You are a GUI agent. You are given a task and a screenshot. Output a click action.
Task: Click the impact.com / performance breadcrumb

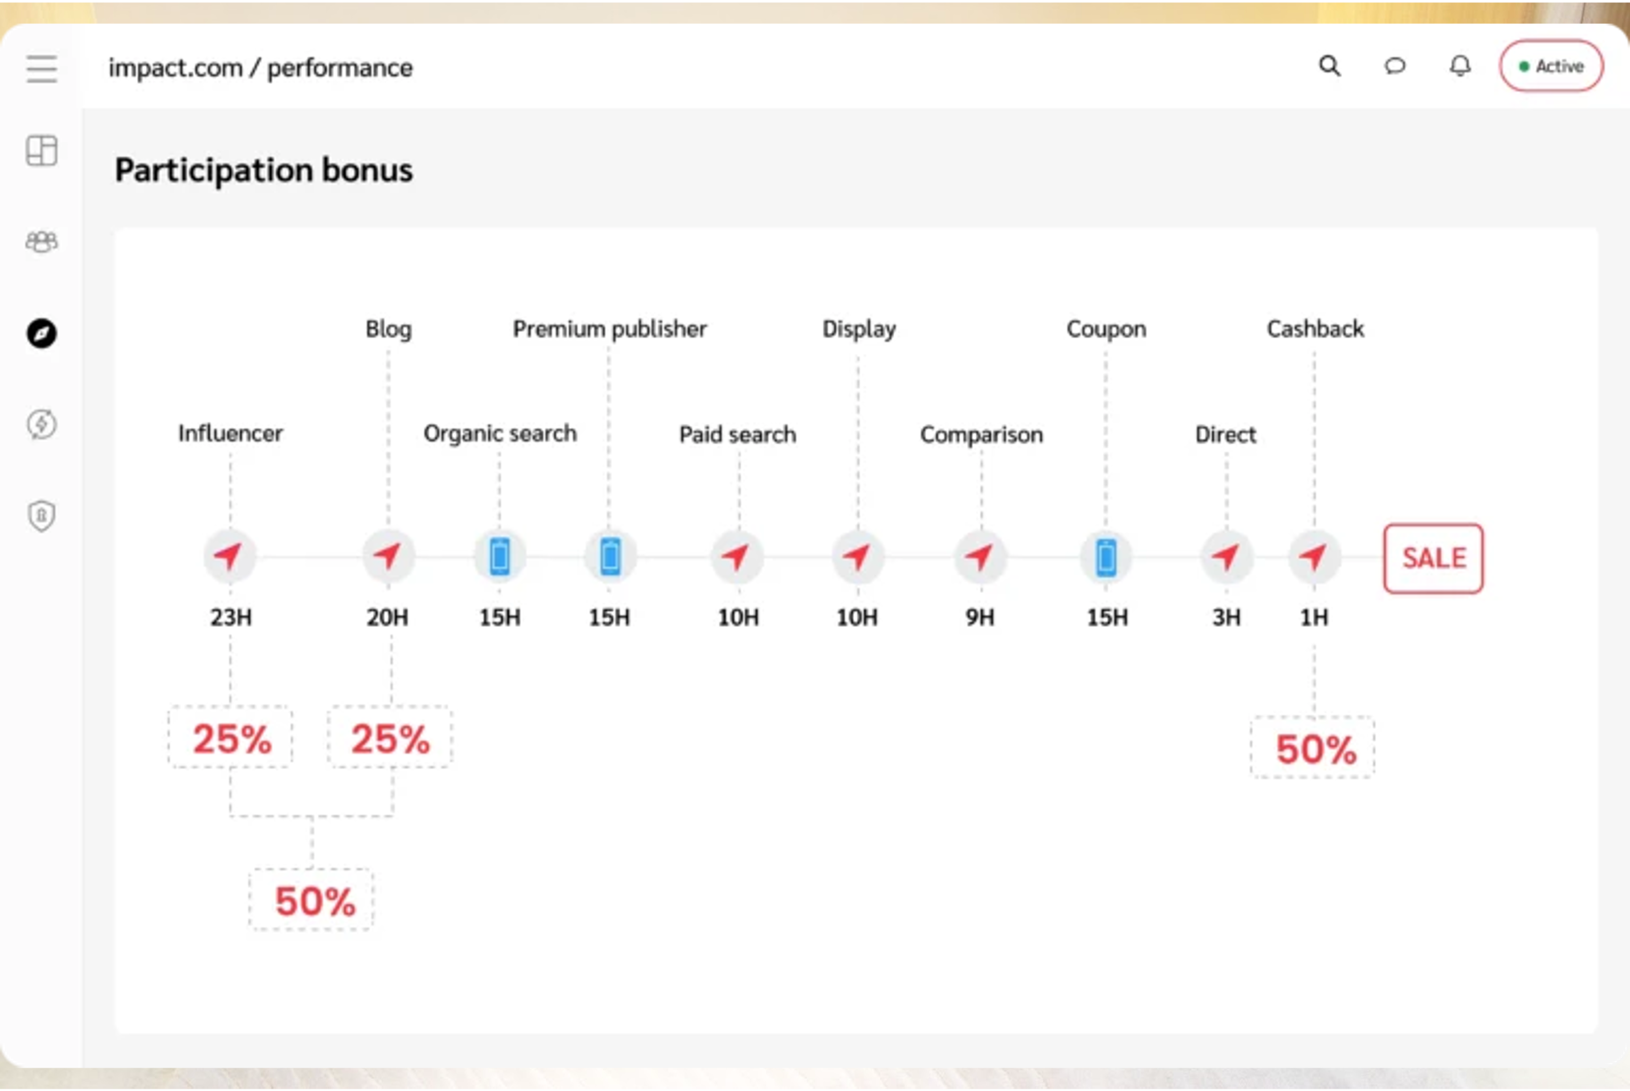click(260, 68)
